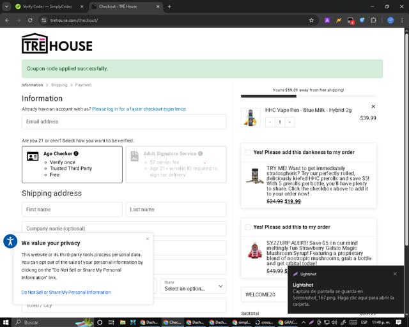Open the purple 'A' extension
Image resolution: width=409 pixels, height=327 pixels.
point(327,20)
